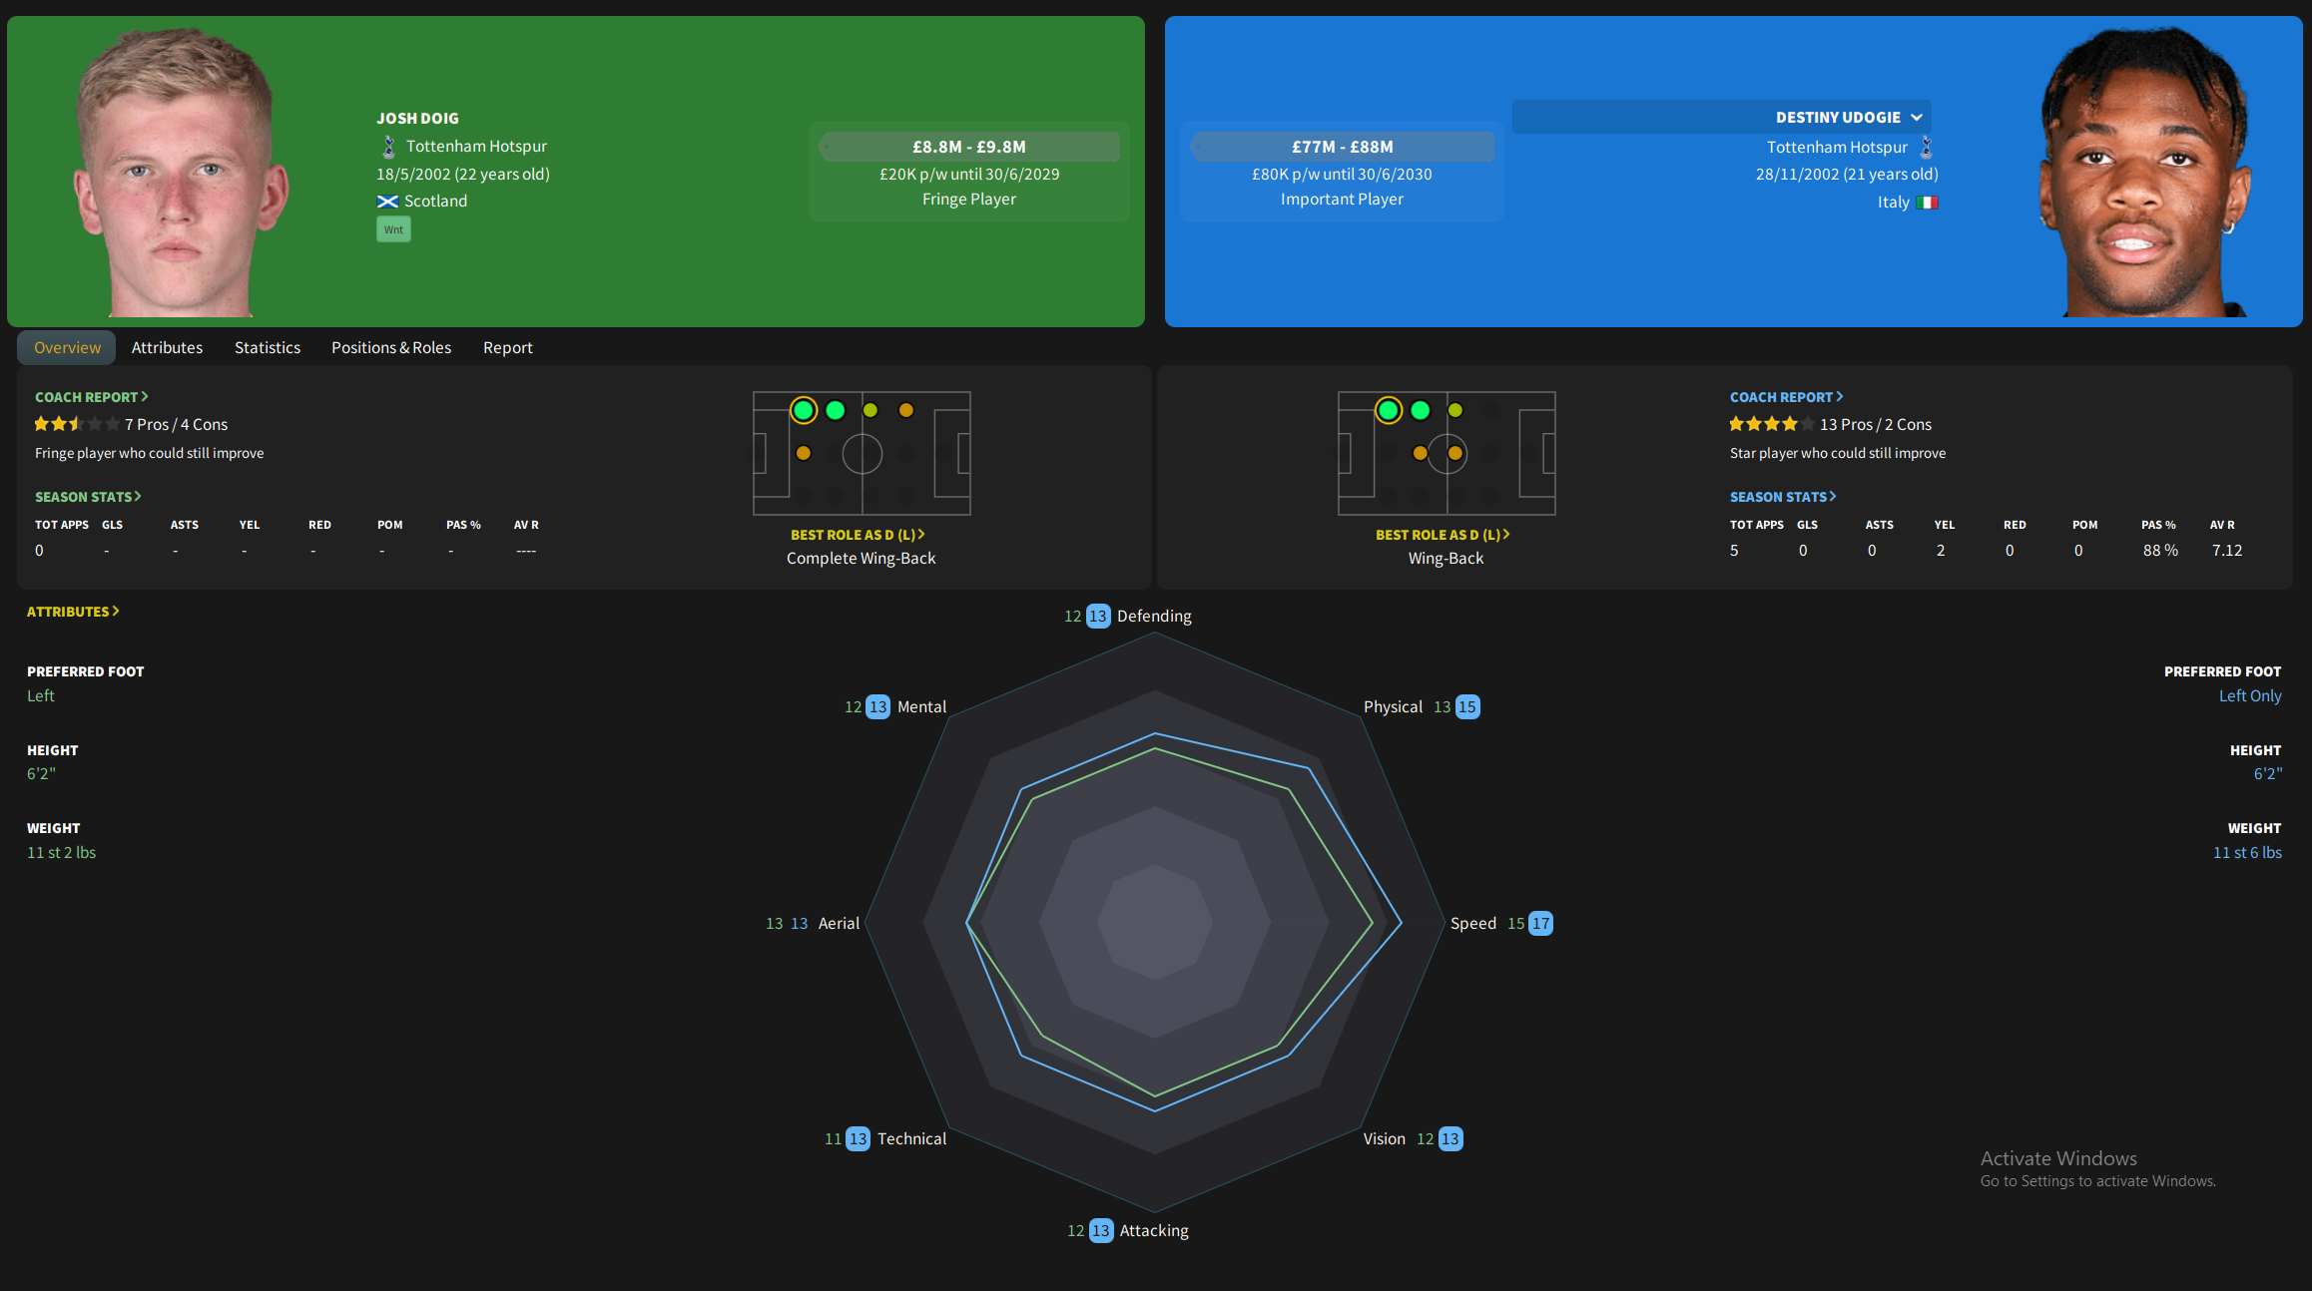Click the Italy flag icon
The height and width of the screenshot is (1291, 2312).
[1927, 203]
